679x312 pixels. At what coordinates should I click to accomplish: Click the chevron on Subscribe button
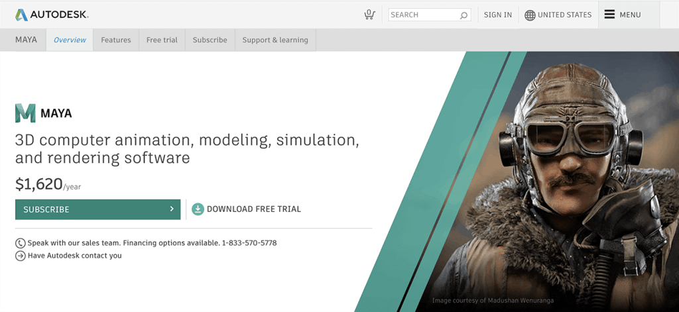tap(172, 209)
